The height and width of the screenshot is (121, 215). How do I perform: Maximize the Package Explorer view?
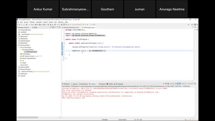[59, 27]
